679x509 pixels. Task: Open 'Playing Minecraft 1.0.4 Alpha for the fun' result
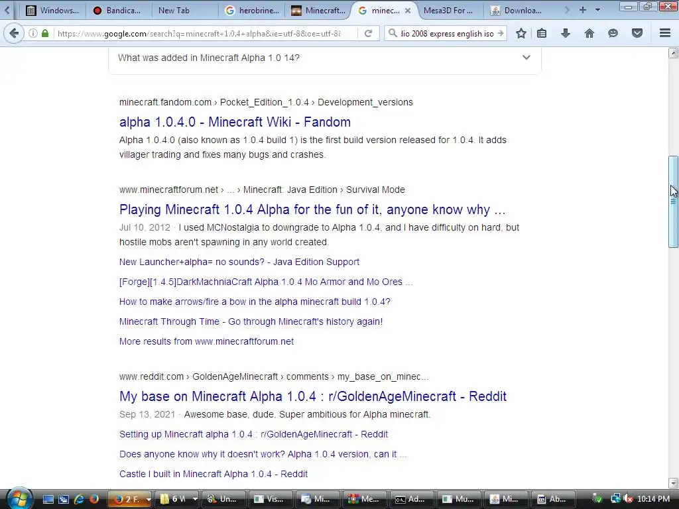312,209
